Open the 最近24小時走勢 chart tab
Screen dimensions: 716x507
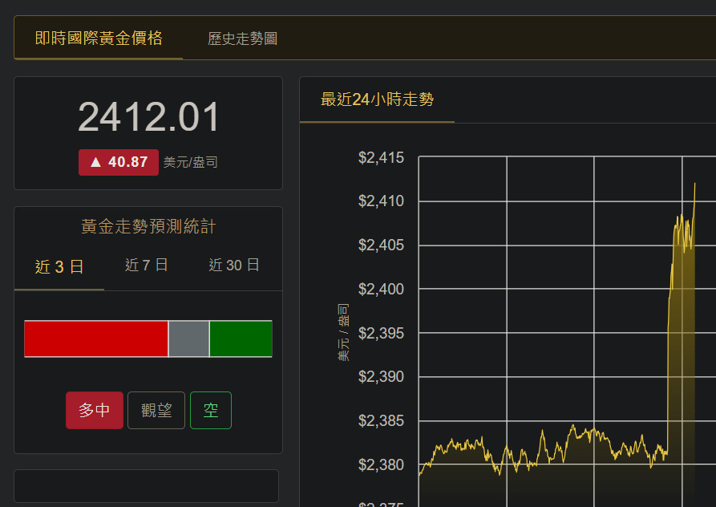coord(377,100)
